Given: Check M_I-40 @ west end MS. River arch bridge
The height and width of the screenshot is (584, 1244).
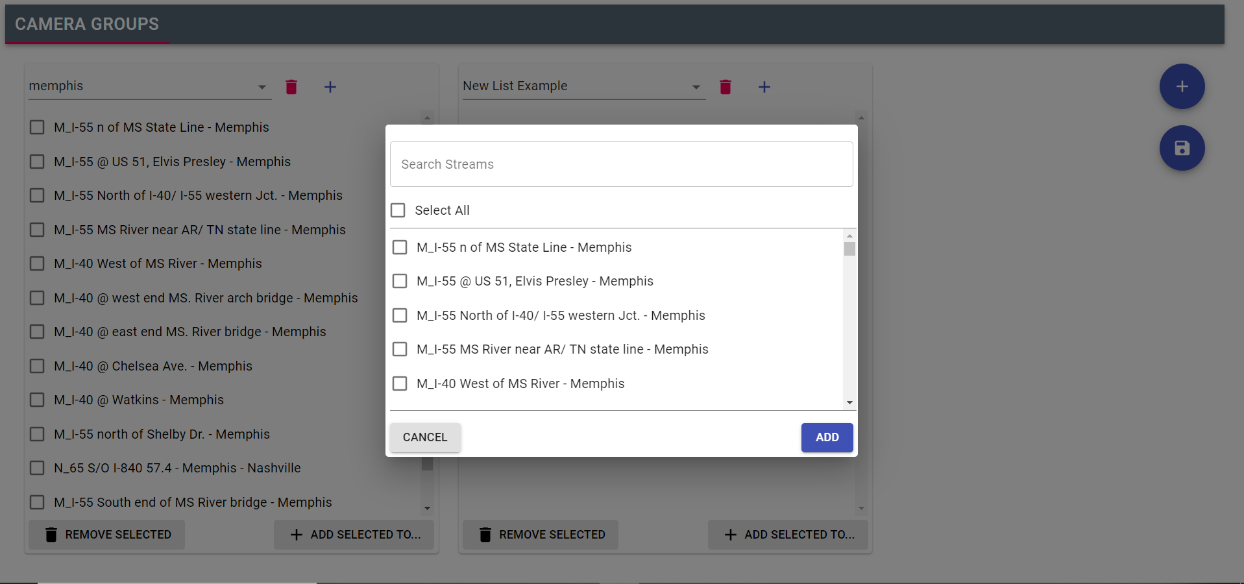Looking at the screenshot, I should 37,298.
